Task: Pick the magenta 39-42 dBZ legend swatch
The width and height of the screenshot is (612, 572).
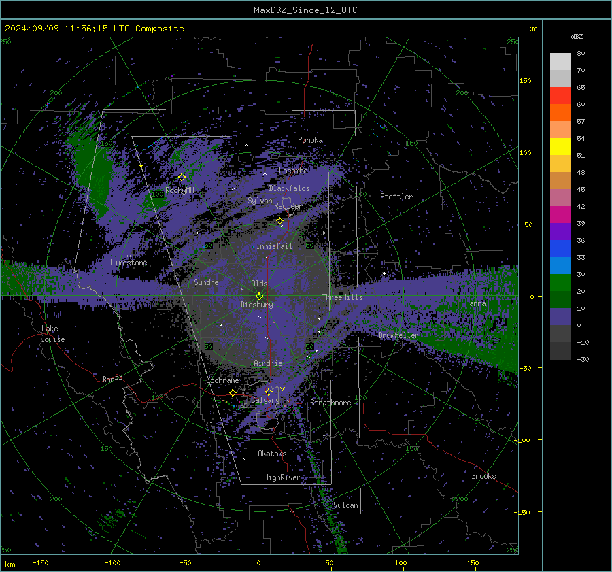Action: [x=560, y=214]
